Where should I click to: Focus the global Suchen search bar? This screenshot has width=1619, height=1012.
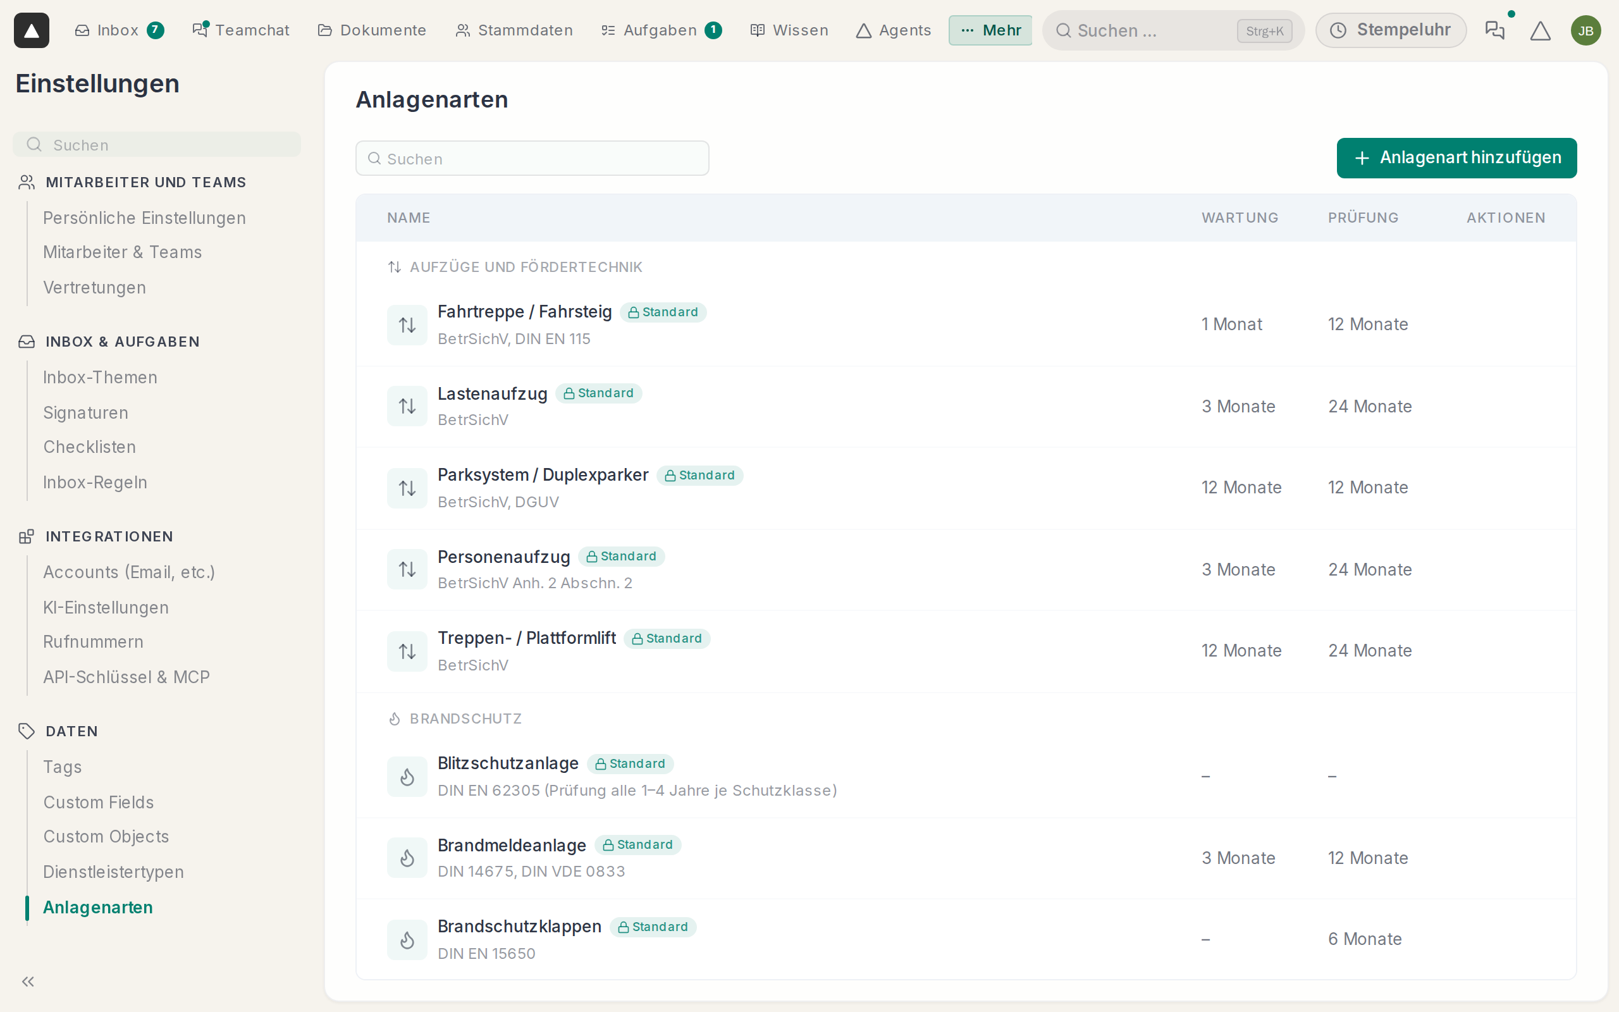tap(1173, 30)
